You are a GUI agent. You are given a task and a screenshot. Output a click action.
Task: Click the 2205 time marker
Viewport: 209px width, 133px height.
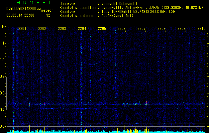[102, 29]
